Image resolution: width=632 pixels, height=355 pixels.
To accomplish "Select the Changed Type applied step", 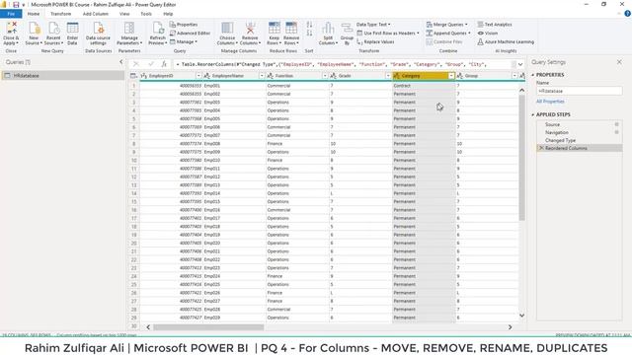I will tap(560, 140).
